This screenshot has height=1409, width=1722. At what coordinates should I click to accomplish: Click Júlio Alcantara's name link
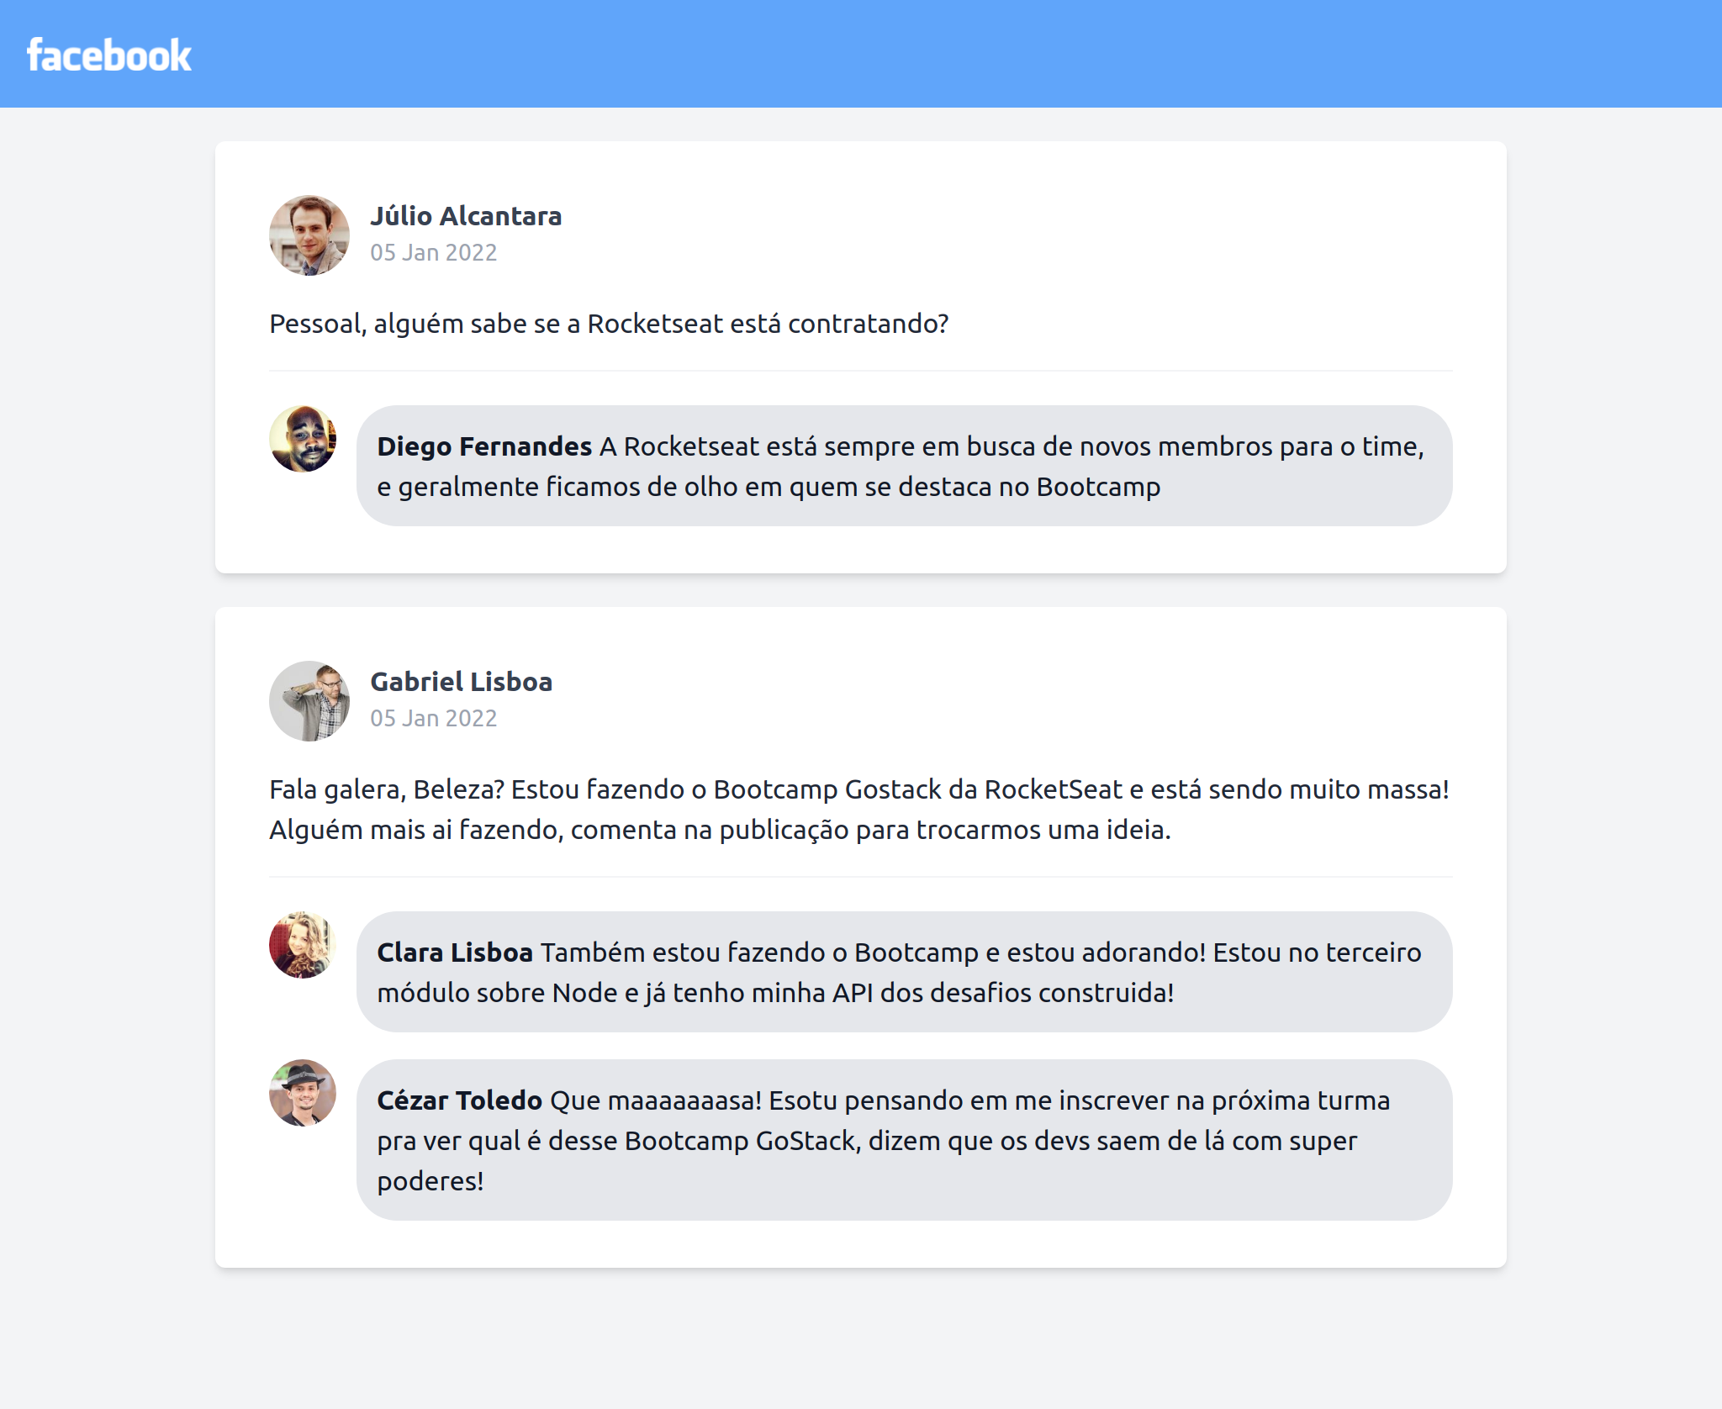(x=467, y=216)
